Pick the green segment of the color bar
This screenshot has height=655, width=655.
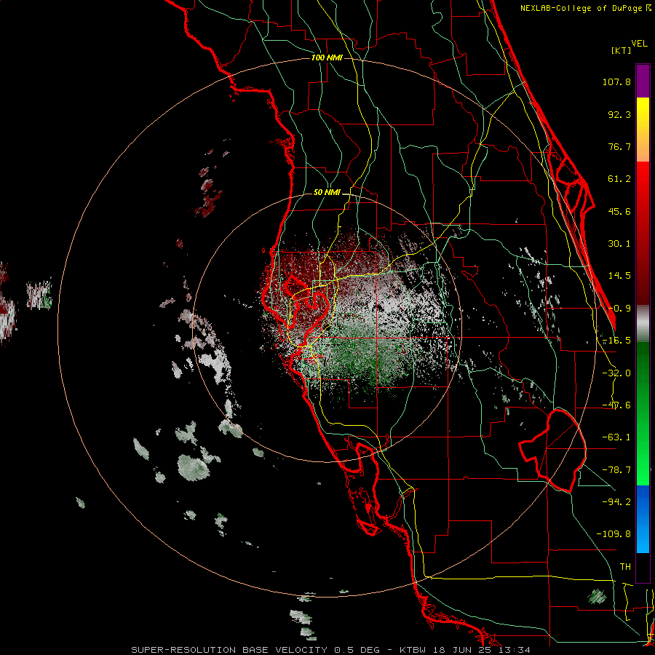coord(643,413)
